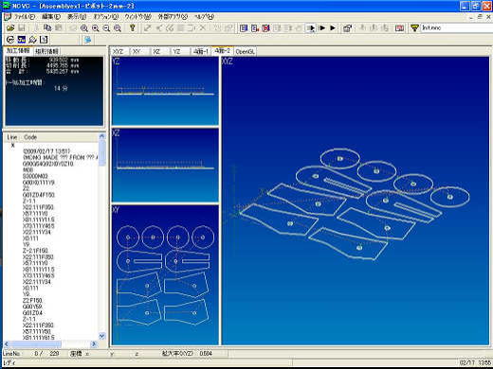This screenshot has width=493, height=369.
Task: Open the ファイル (File) menu
Action: (x=25, y=17)
